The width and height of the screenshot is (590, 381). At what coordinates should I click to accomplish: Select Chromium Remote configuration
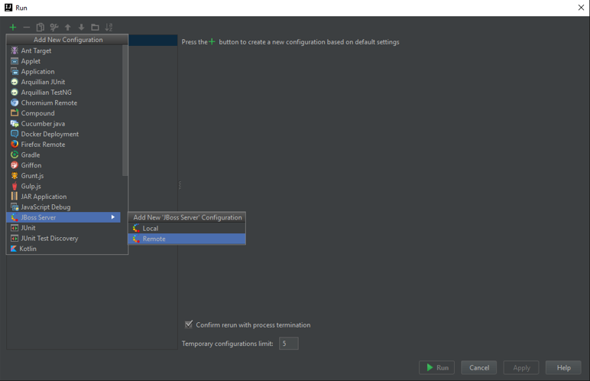[63, 103]
